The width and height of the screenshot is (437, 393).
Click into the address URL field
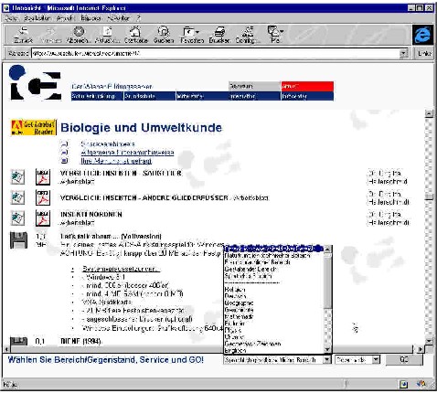(x=215, y=54)
